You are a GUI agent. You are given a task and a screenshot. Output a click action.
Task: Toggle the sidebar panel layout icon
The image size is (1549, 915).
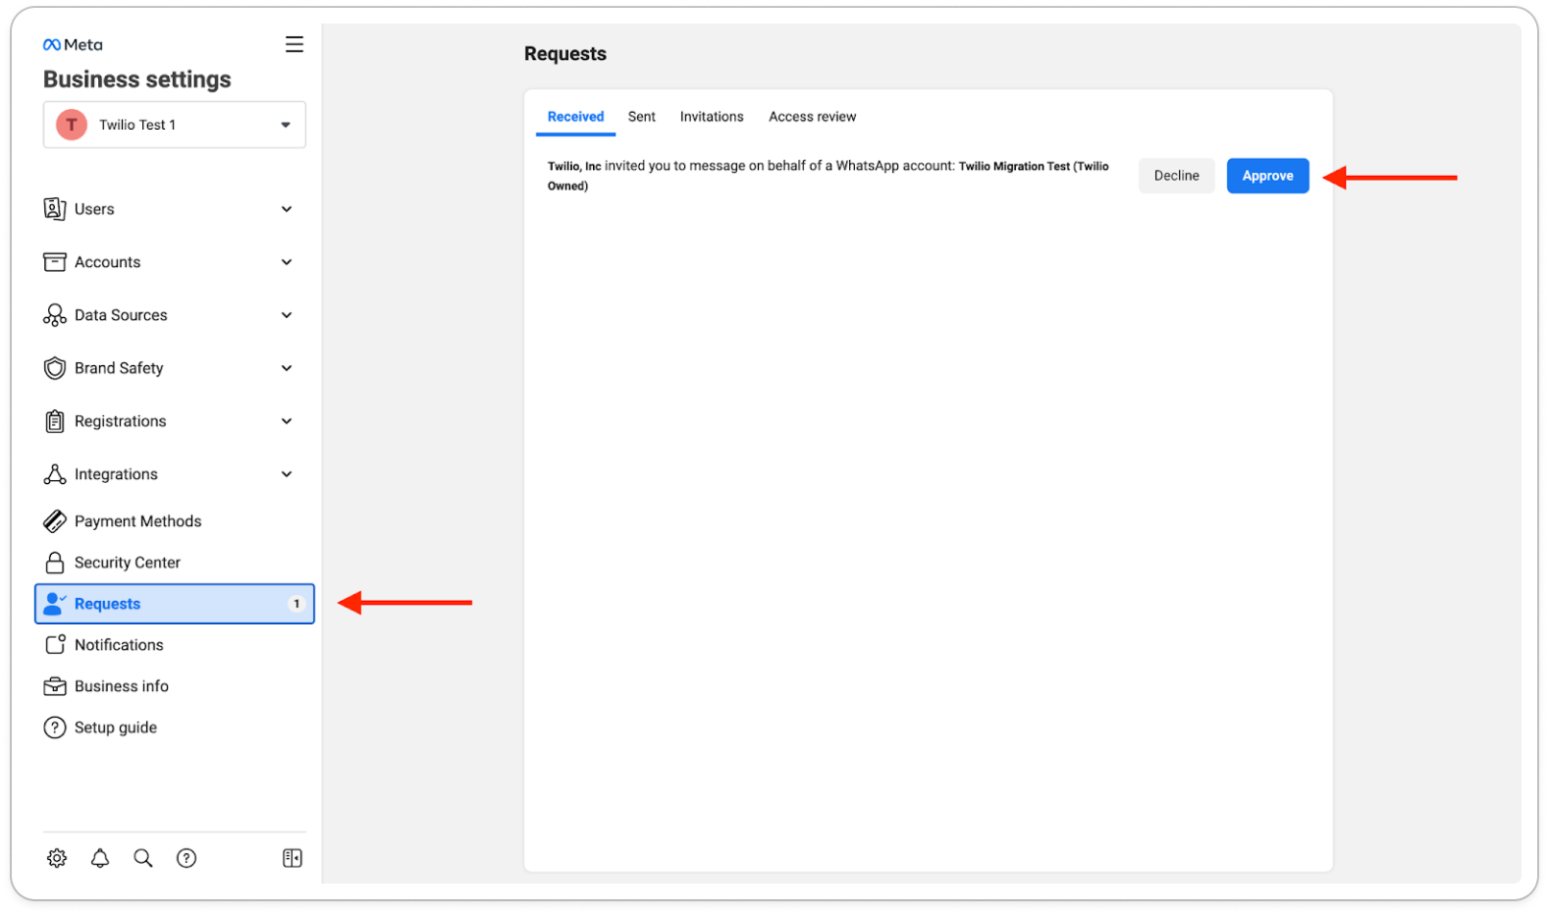click(x=293, y=858)
